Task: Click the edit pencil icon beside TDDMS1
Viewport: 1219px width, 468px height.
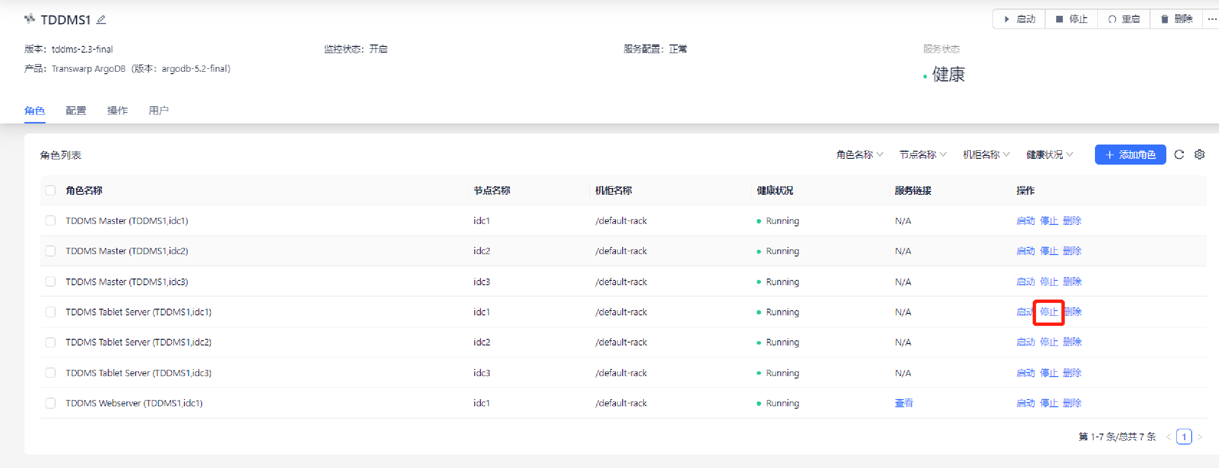Action: (101, 20)
